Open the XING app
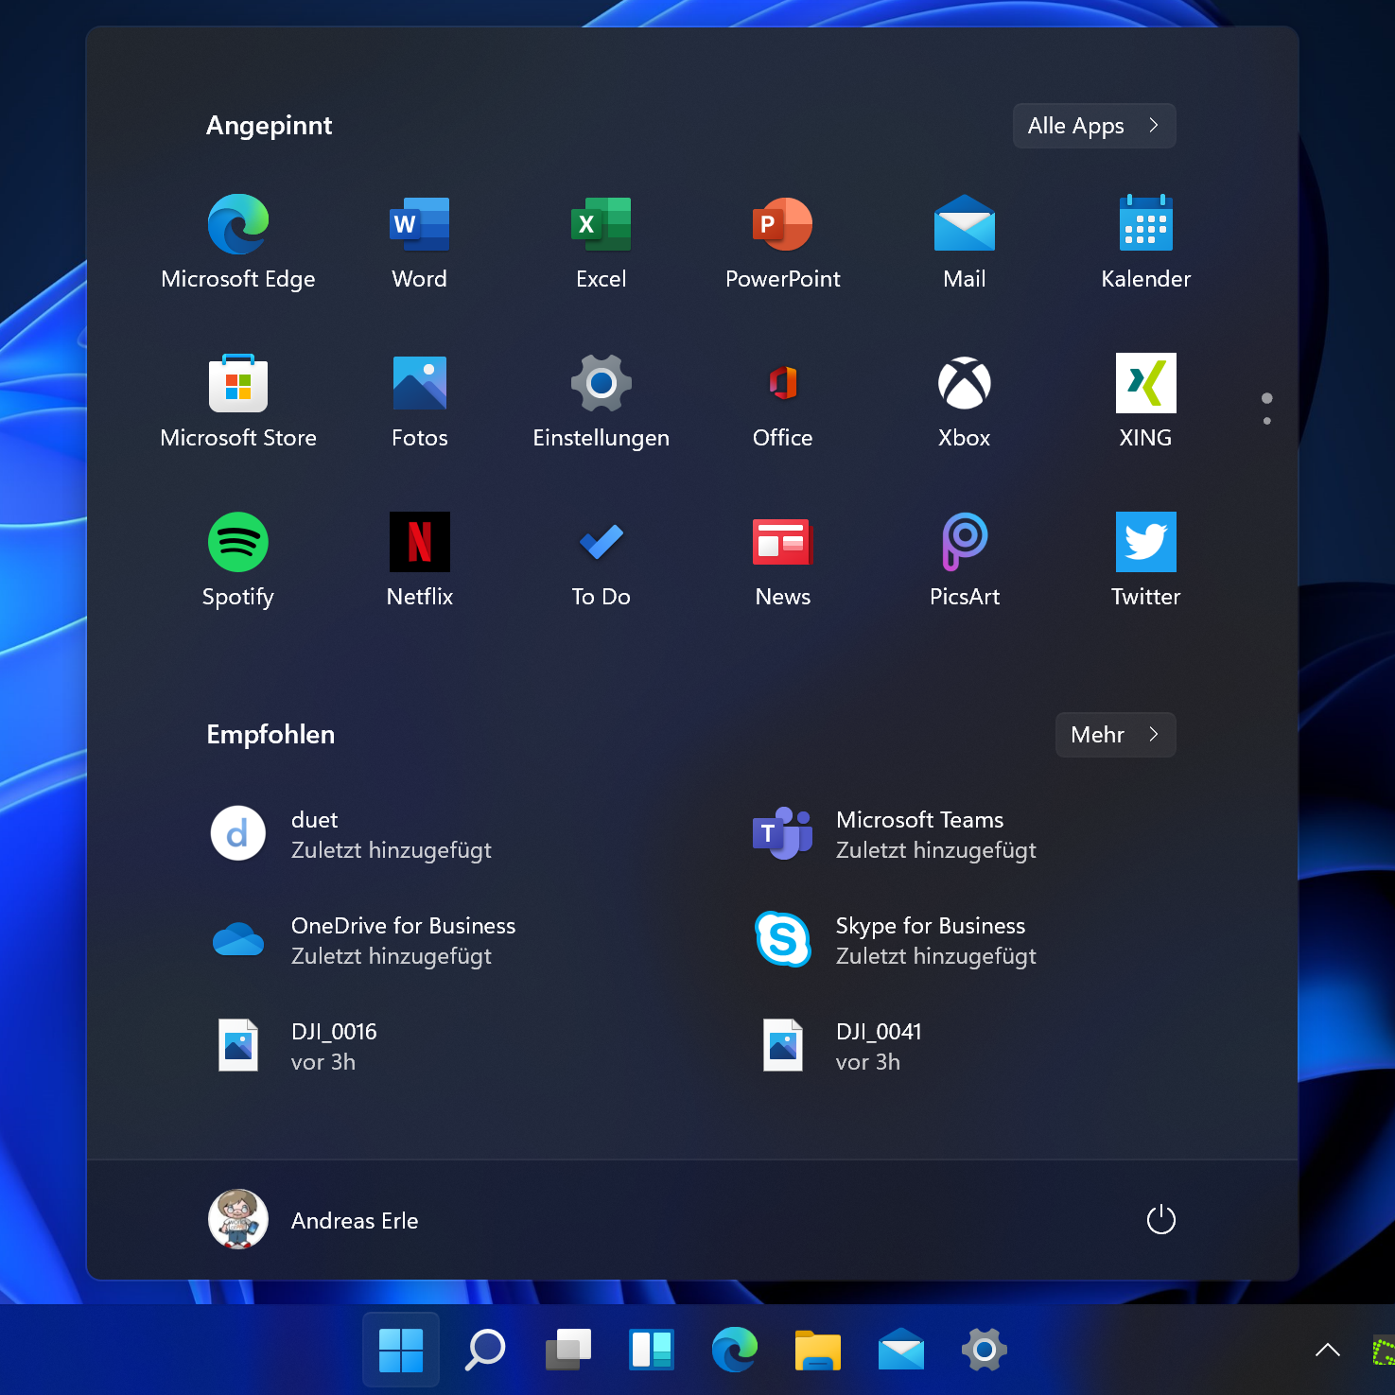The height and width of the screenshot is (1395, 1395). pyautogui.click(x=1146, y=402)
